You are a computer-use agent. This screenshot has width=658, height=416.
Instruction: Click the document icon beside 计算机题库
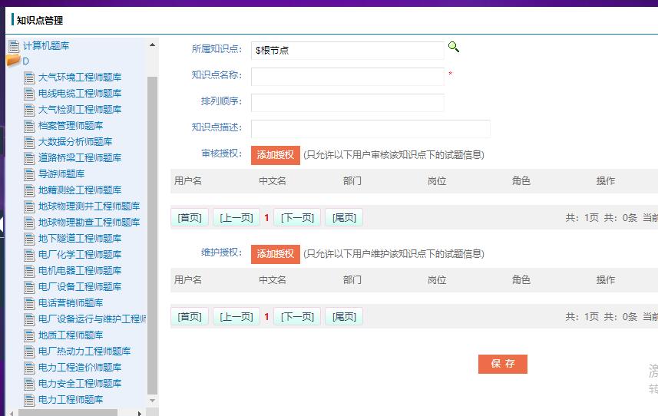pos(14,46)
